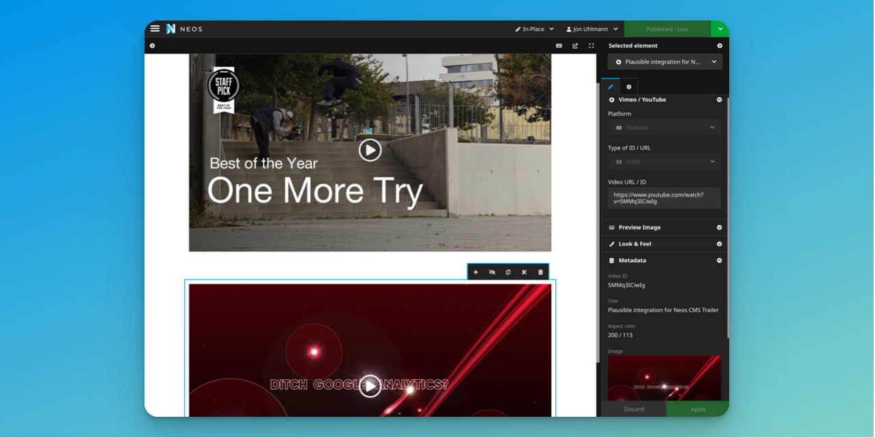The image size is (875, 438).
Task: Cut the selected video element
Action: coord(524,272)
